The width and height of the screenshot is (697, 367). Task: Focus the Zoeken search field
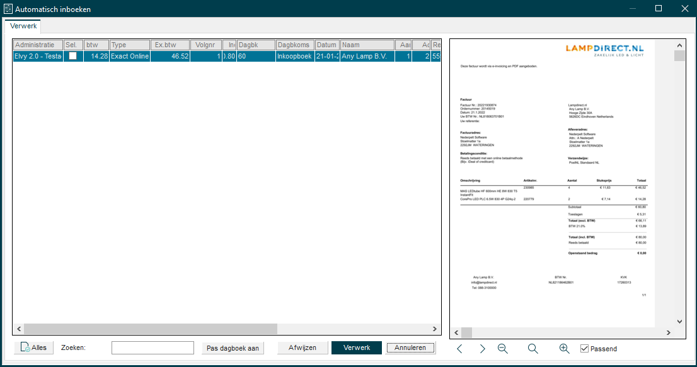(x=153, y=348)
